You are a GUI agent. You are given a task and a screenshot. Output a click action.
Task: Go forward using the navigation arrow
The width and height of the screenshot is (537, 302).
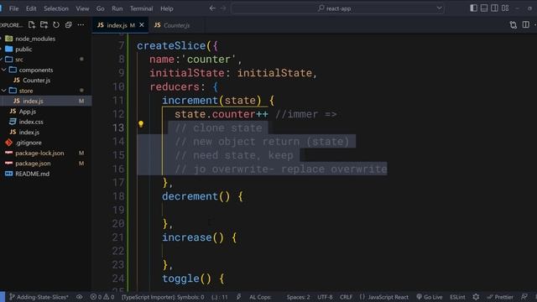tap(223, 8)
